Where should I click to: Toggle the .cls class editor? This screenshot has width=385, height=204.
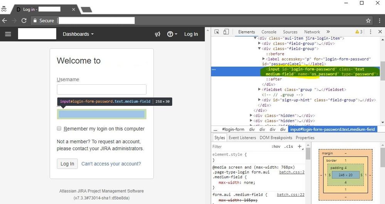point(289,147)
